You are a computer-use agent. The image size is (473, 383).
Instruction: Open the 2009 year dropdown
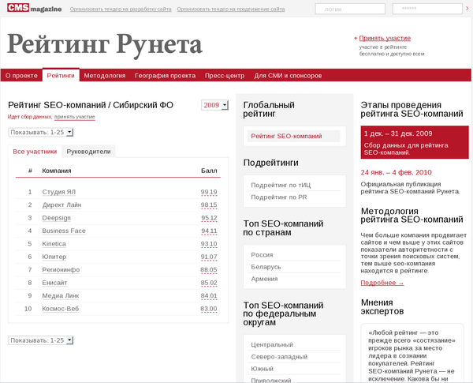pos(214,105)
